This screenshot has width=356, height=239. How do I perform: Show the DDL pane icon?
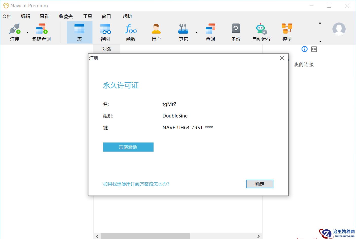click(x=314, y=49)
